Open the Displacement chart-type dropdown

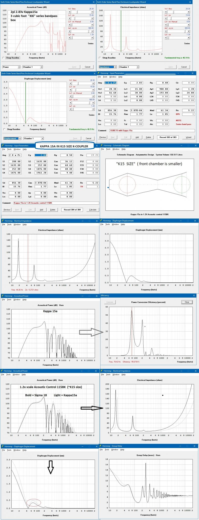pyautogui.click(x=20, y=138)
